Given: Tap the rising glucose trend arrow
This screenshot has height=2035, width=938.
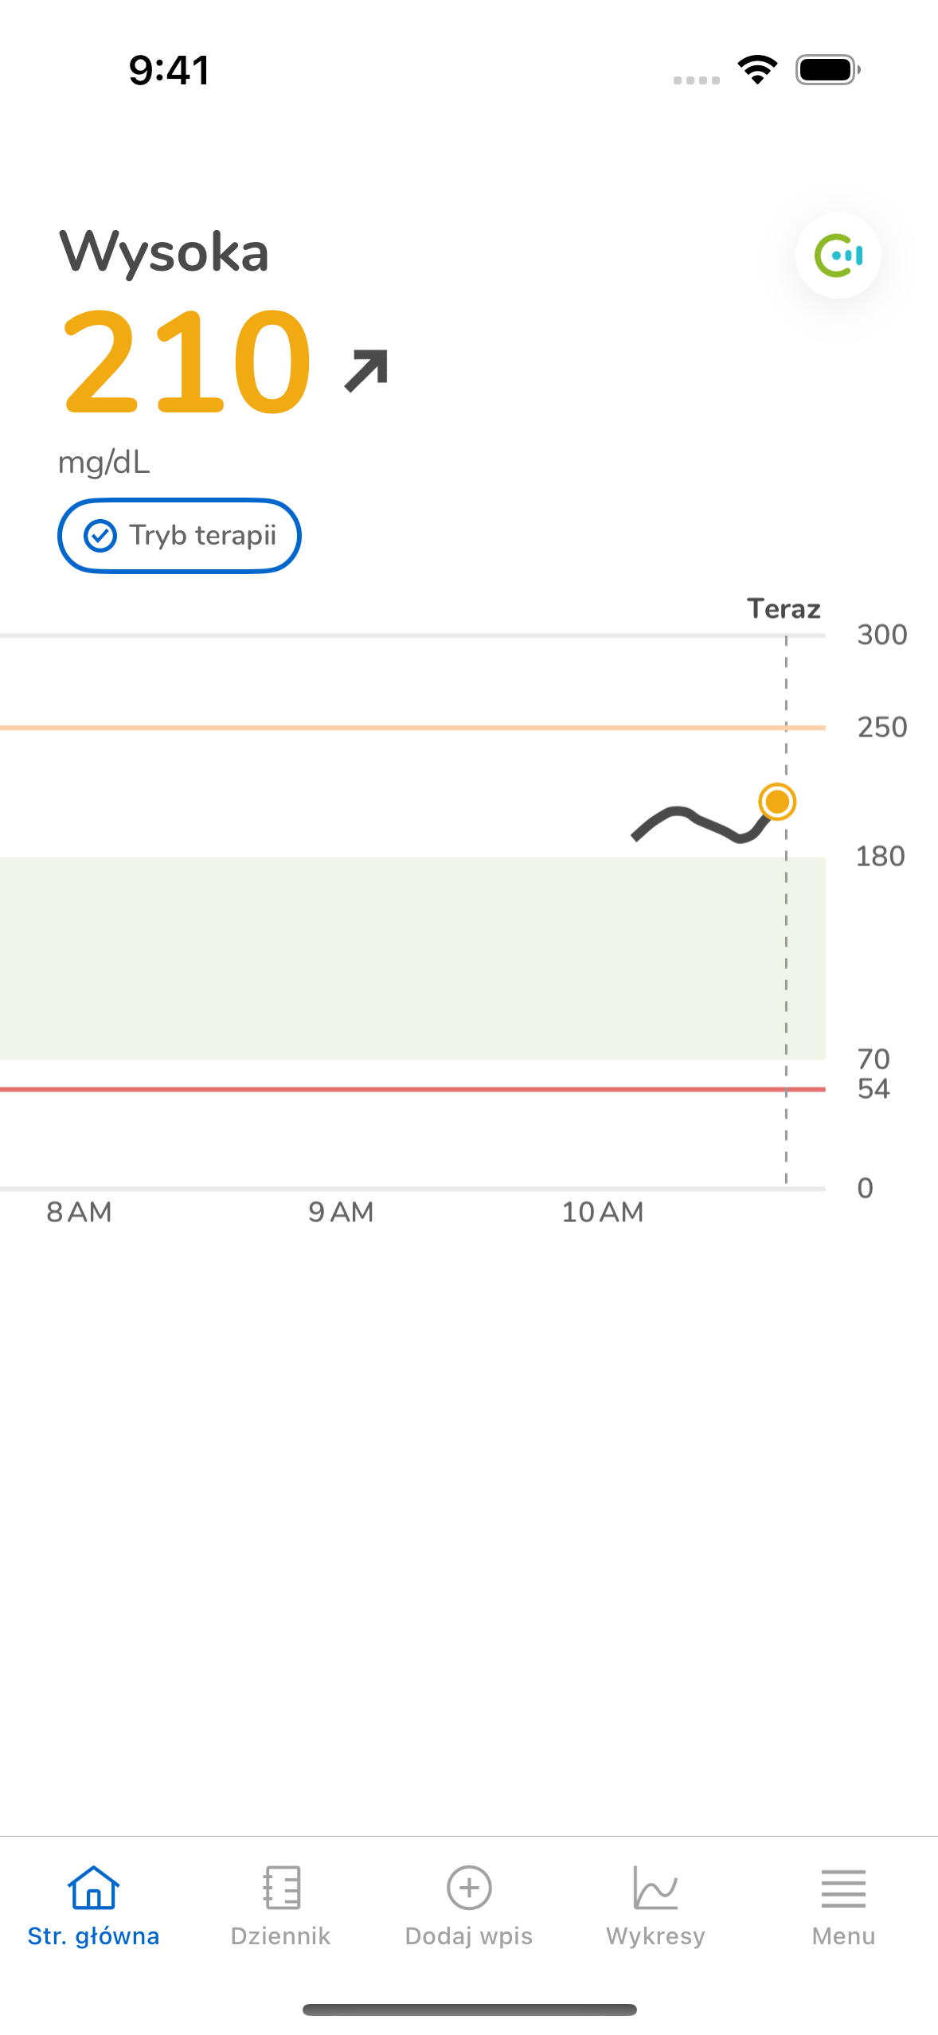Looking at the screenshot, I should (x=366, y=370).
